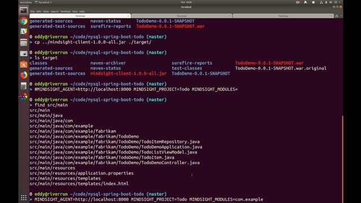Click the person-shaped tray icon in top bar
This screenshot has height=203, width=361.
[x=306, y=2]
